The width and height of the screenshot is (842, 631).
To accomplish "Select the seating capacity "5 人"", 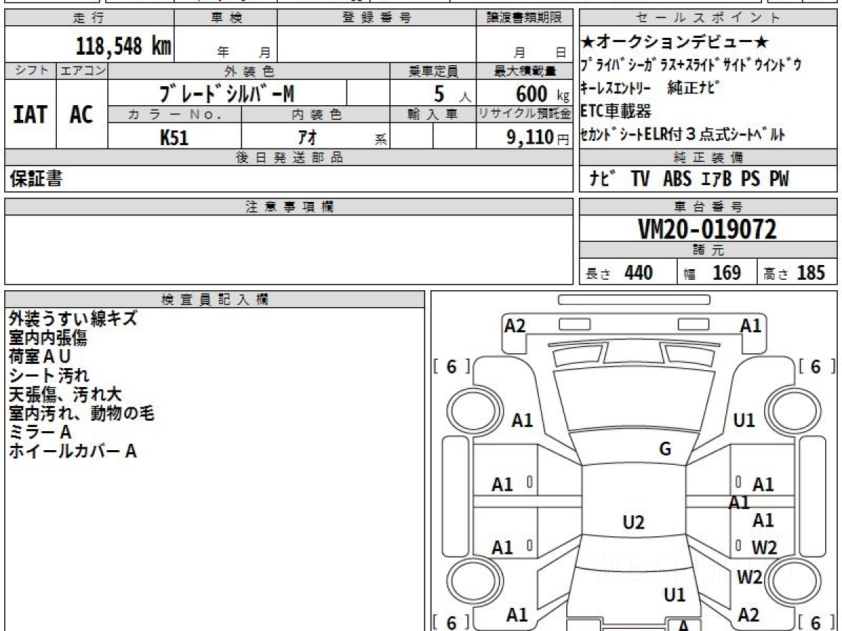I will pos(452,93).
